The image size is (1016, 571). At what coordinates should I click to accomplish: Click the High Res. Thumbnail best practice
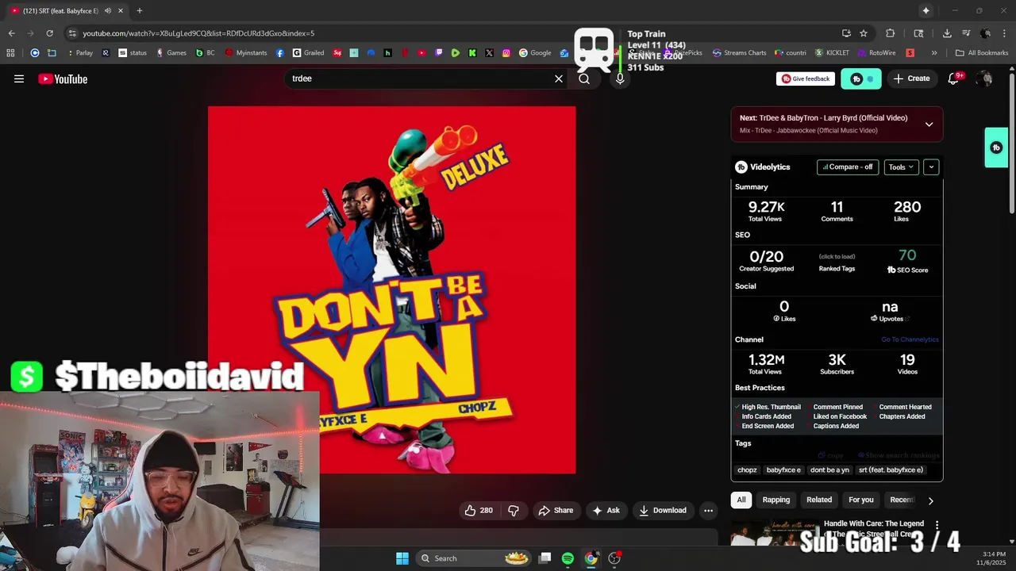(771, 407)
